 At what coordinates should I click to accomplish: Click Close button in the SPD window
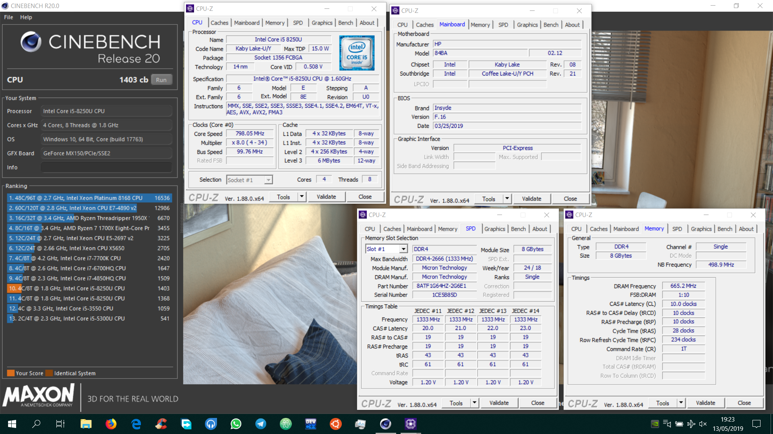click(537, 403)
